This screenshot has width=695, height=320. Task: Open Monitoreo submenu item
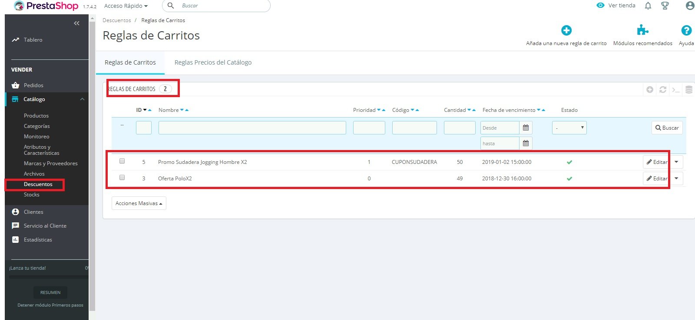[36, 137]
